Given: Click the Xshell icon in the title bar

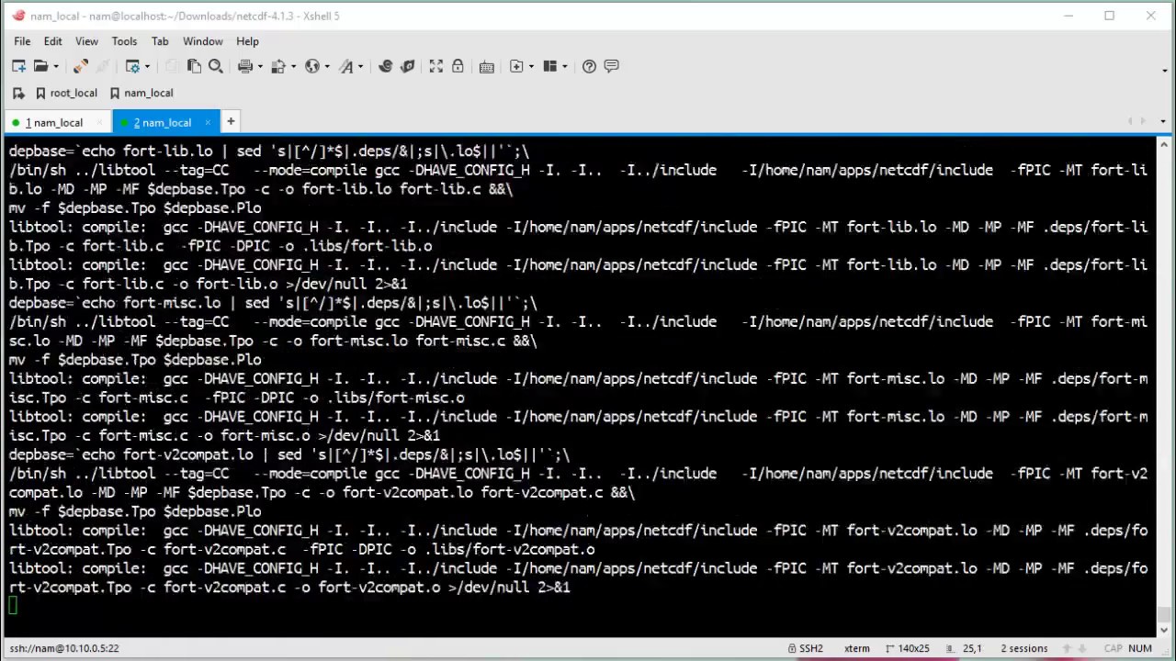Looking at the screenshot, I should click(18, 16).
